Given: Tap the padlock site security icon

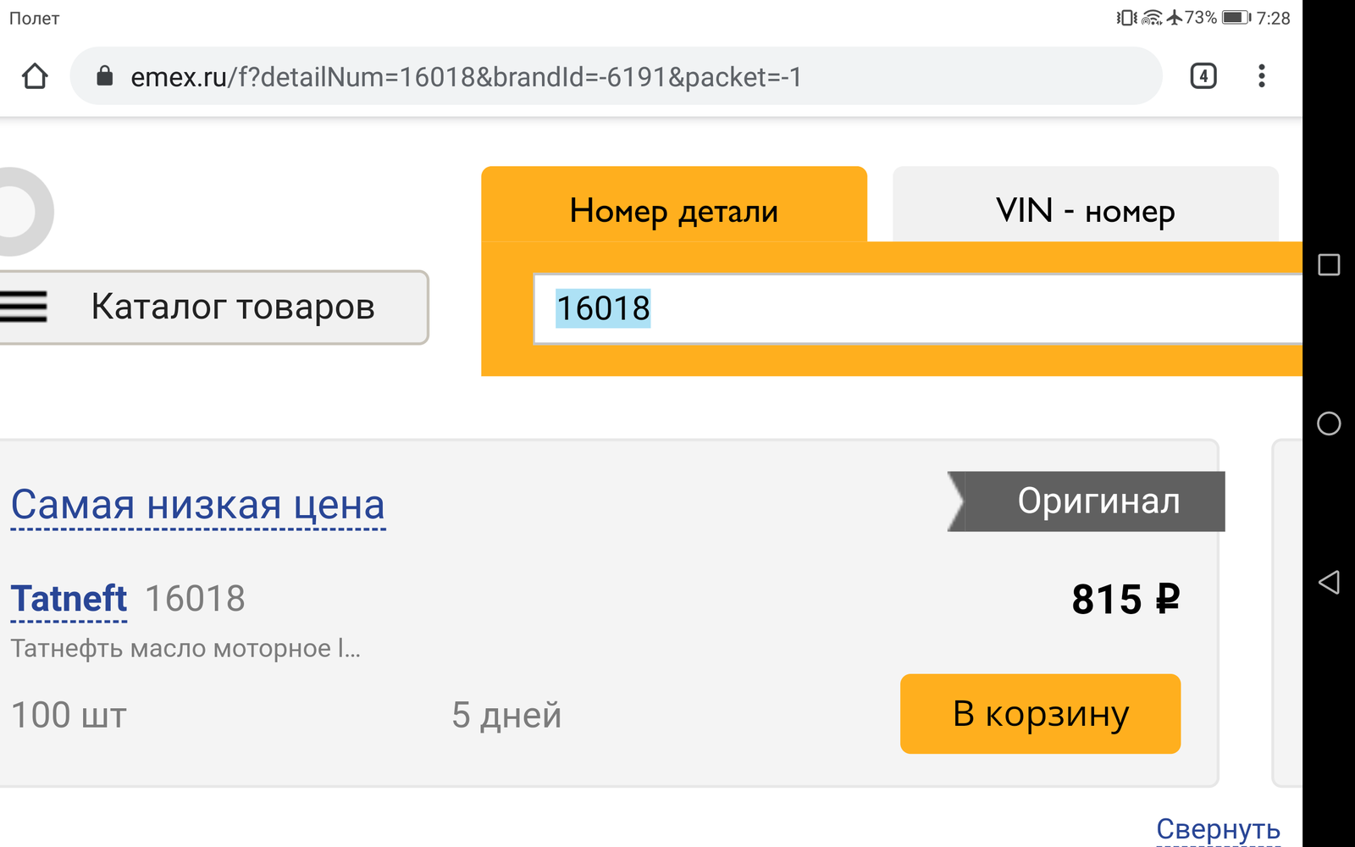Looking at the screenshot, I should click(105, 76).
